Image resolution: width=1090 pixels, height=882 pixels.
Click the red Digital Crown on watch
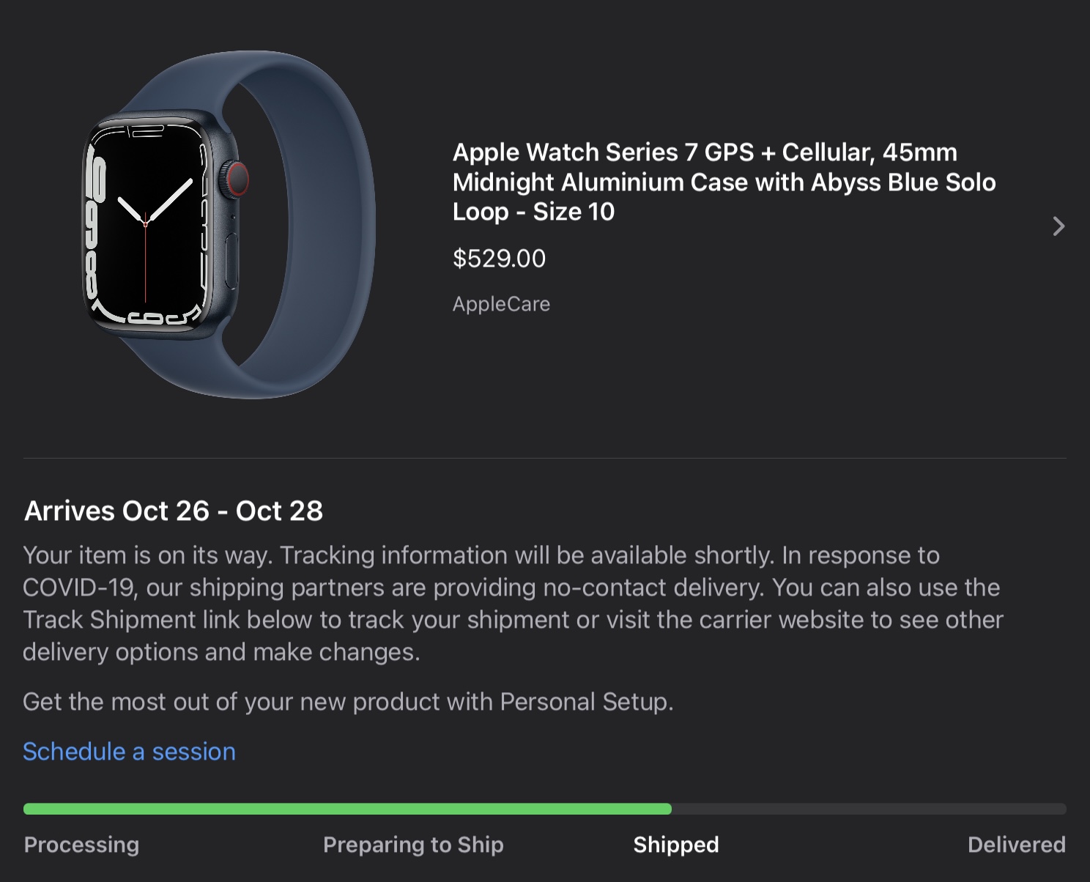coord(237,179)
